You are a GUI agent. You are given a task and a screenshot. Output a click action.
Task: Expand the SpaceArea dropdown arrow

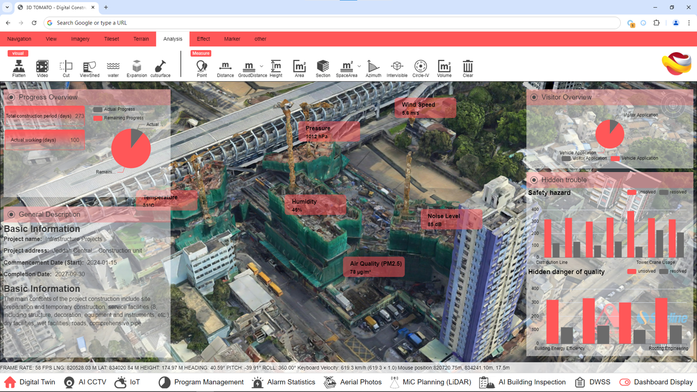click(x=359, y=66)
